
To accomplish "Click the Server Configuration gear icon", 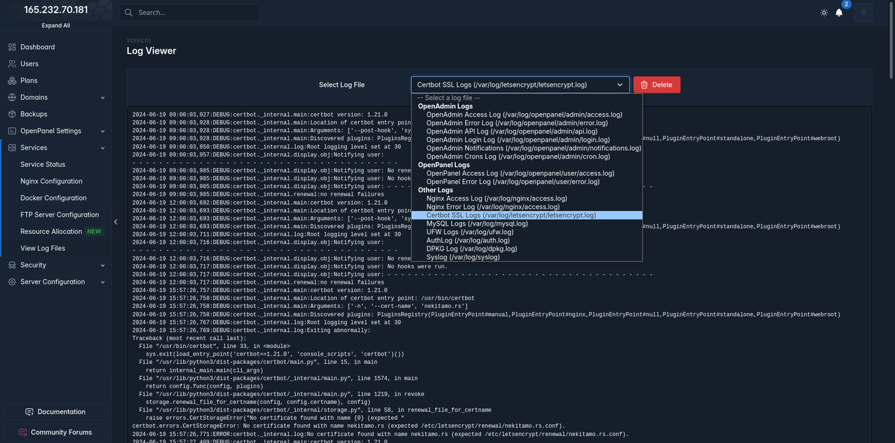I will 12,282.
